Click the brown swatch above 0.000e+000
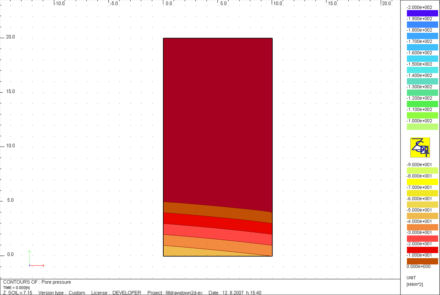Screen dimensions: 440x295 [422, 261]
